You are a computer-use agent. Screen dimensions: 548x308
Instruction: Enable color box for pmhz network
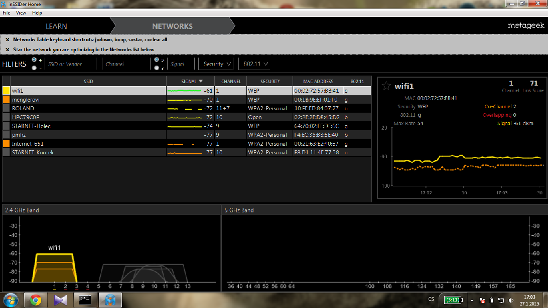7,135
